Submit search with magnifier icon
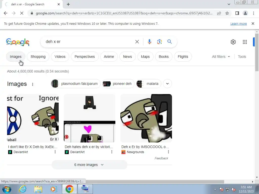This screenshot has width=259, height=194. tap(169, 42)
